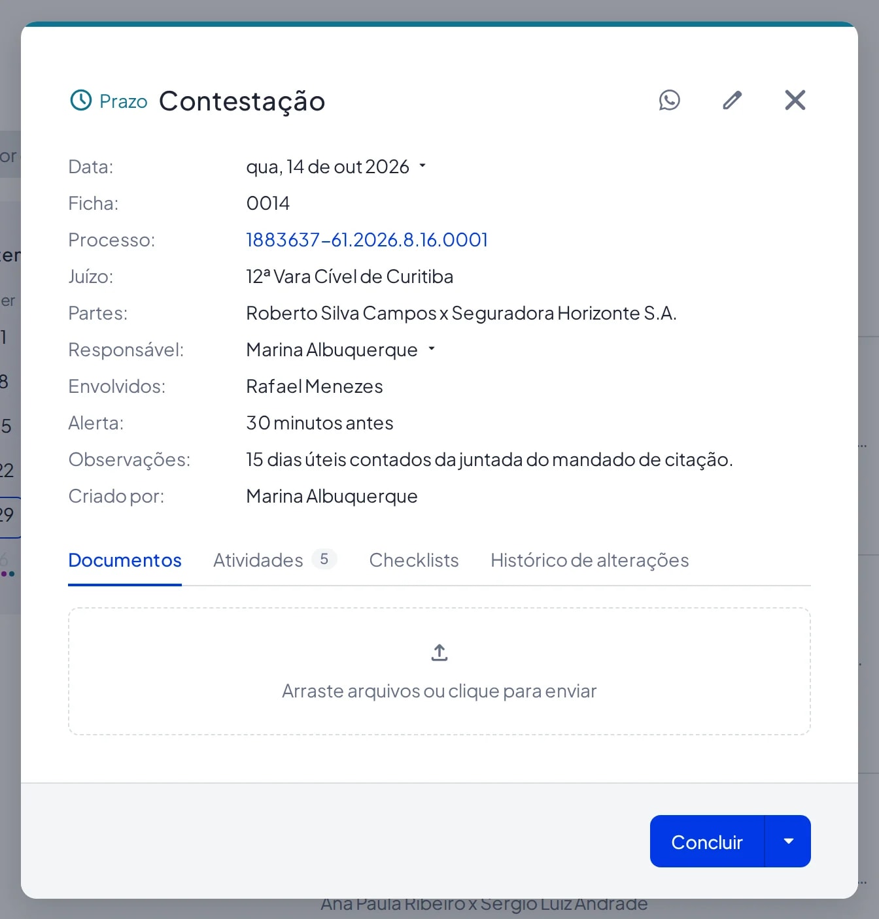Close the Contestação dialog
Viewport: 879px width, 919px height.
795,100
